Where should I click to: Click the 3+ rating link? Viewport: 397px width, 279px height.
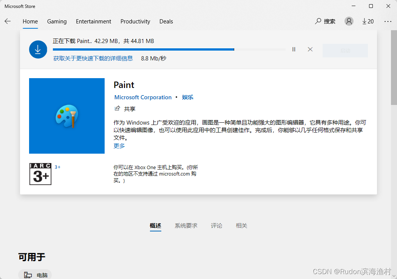[x=57, y=167]
